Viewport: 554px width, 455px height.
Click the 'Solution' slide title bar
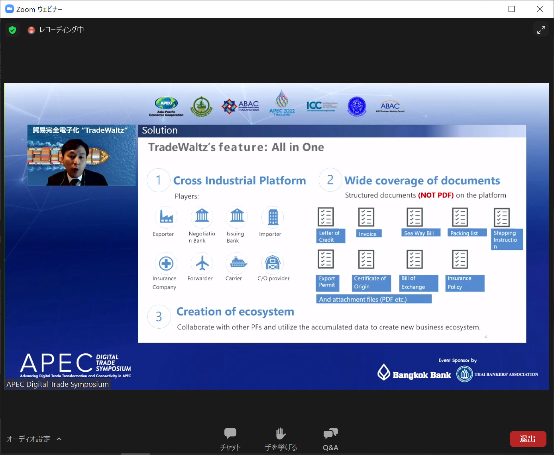(332, 131)
